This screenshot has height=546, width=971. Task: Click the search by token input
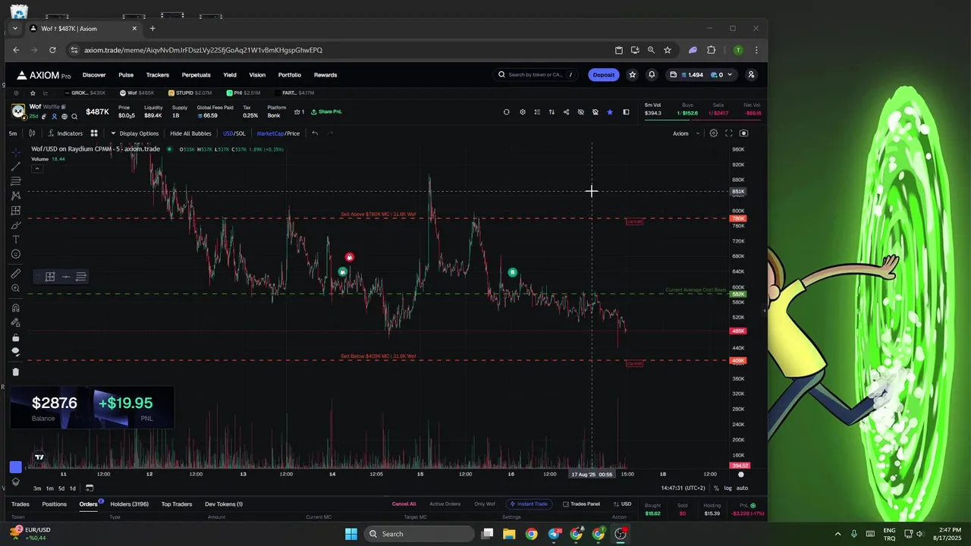click(536, 74)
